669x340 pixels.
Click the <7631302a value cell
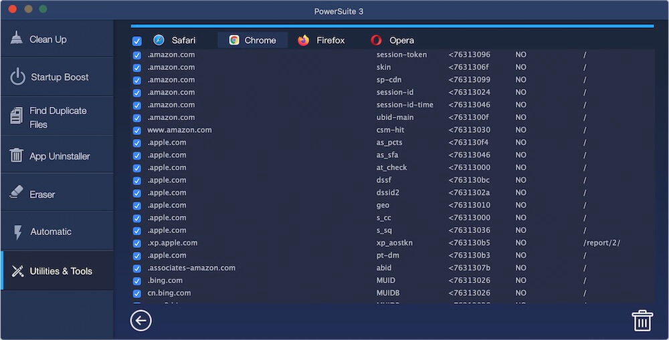tap(469, 192)
